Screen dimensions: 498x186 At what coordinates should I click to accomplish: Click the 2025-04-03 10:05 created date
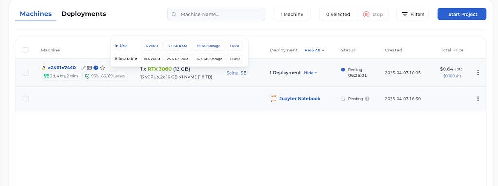tap(402, 73)
